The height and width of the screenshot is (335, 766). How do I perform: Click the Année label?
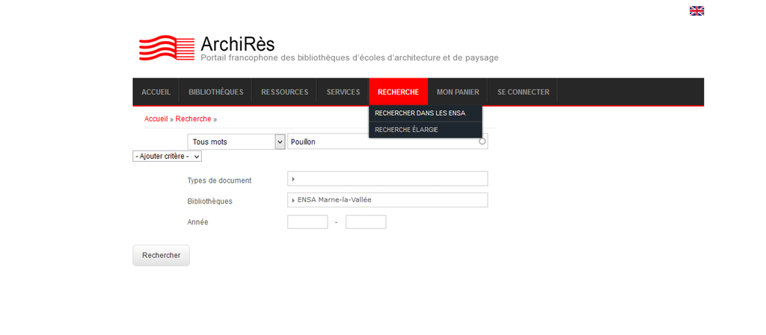tap(197, 222)
